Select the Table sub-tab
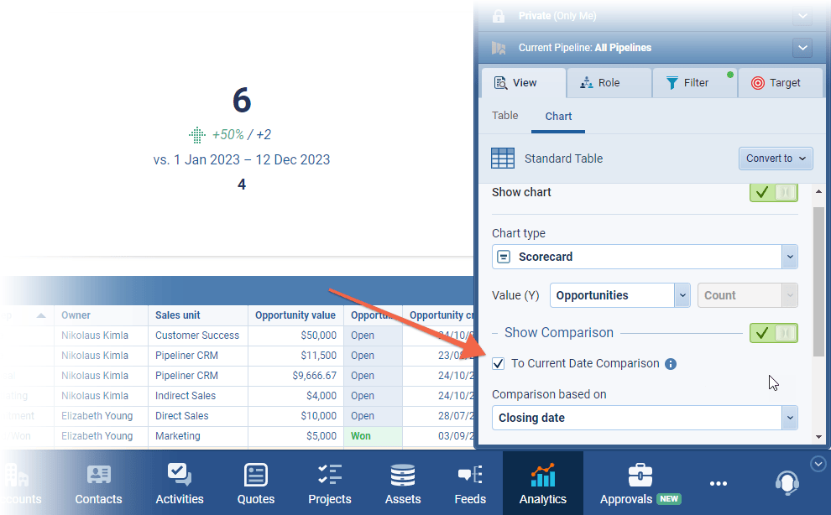831x515 pixels. point(504,116)
